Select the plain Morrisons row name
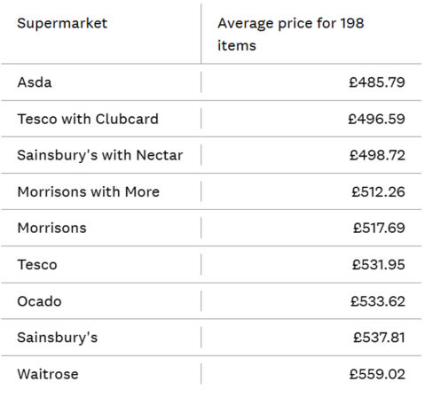 [x=51, y=228]
